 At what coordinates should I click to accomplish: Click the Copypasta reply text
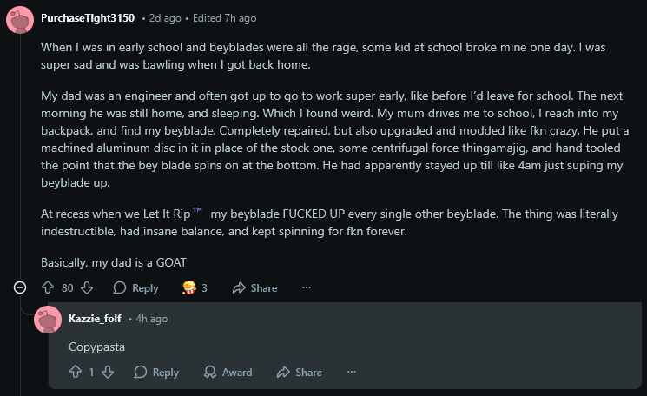pos(97,346)
